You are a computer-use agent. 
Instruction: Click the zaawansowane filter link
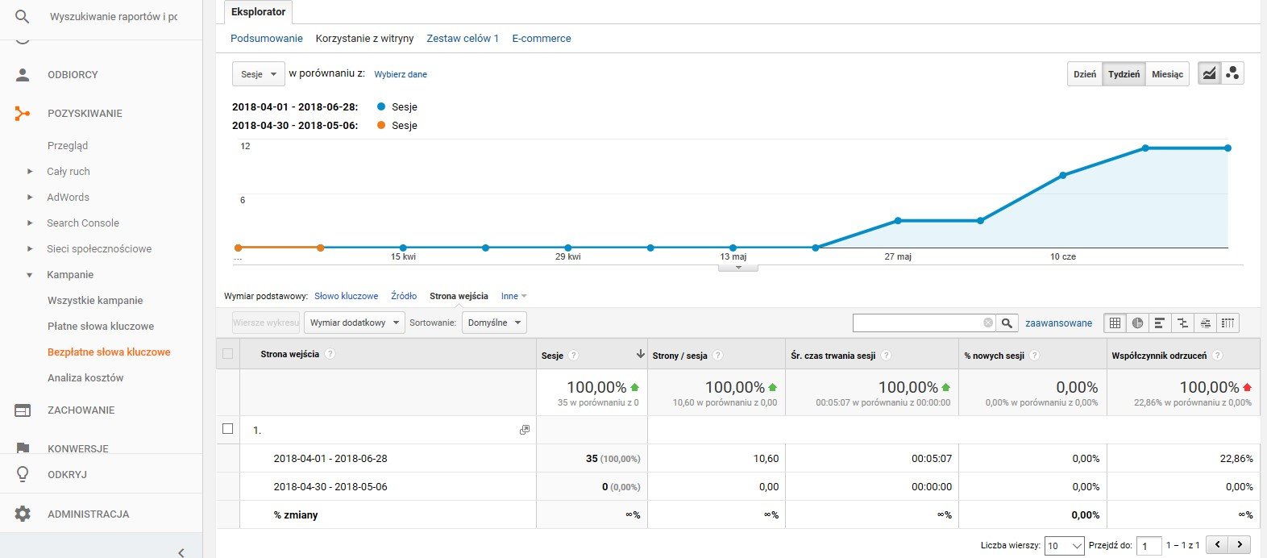[x=1058, y=323]
